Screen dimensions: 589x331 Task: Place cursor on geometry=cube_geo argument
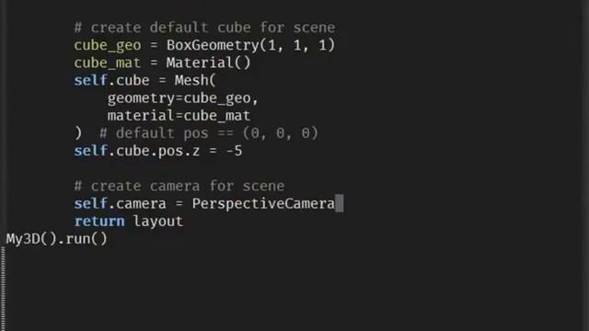coord(182,98)
